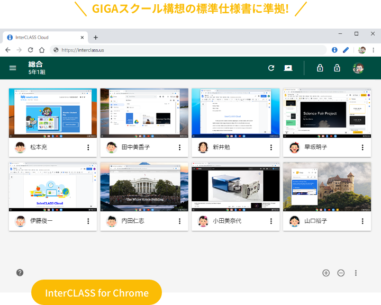The image size is (381, 305).
Task: View 山口裕子's castle screen thumbnail
Action: [x=327, y=187]
